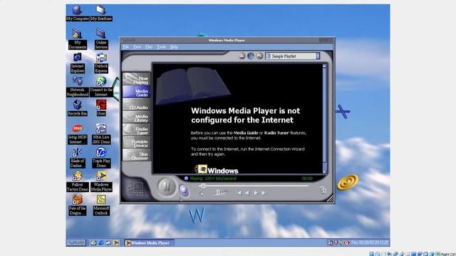The width and height of the screenshot is (456, 256).
Task: Click the Media Guide pane vertical scrollbar
Action: pos(324,119)
